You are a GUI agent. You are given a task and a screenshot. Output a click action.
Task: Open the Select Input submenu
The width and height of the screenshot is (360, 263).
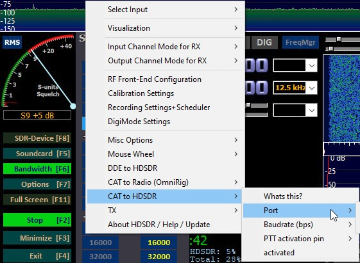[165, 10]
